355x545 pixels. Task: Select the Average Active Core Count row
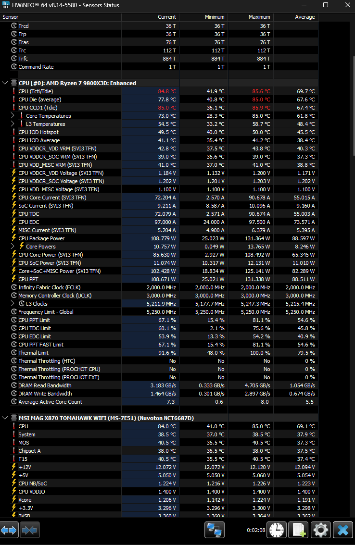point(159,401)
